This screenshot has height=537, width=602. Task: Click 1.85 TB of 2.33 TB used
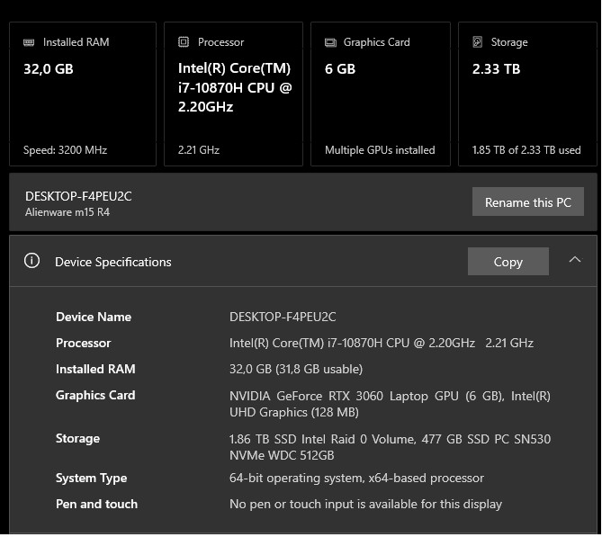click(x=526, y=150)
